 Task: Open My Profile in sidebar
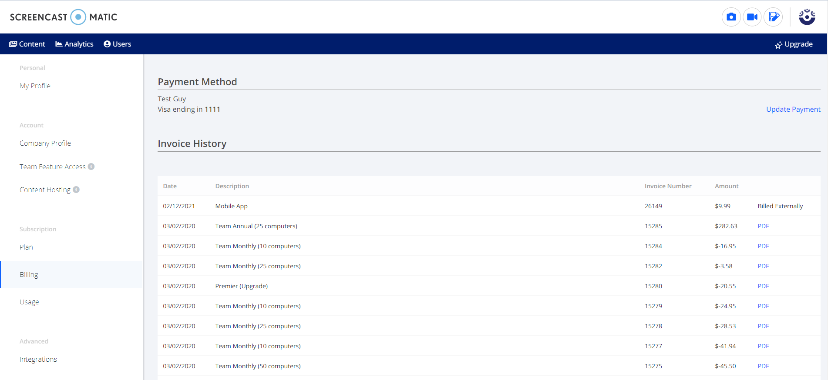coord(35,86)
